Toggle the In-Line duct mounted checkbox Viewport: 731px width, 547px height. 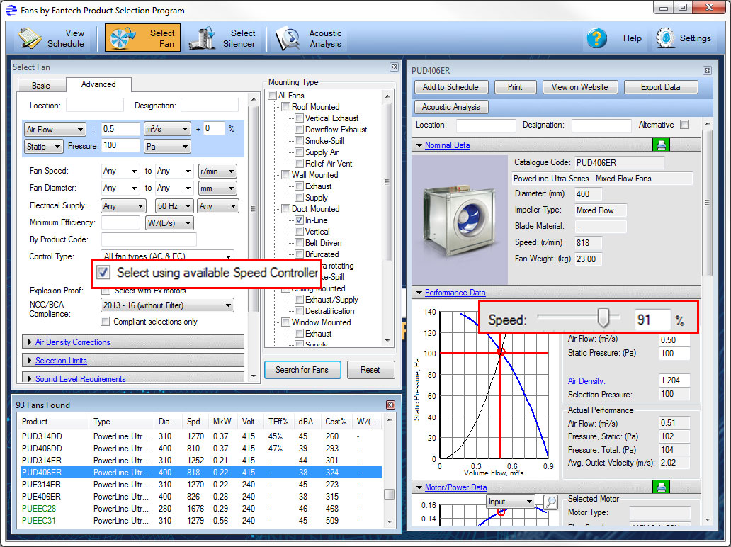pos(300,220)
